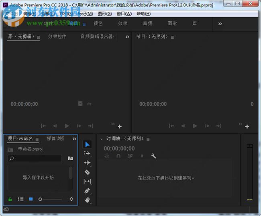Open Program monitor button editor plus

[x=247, y=126]
